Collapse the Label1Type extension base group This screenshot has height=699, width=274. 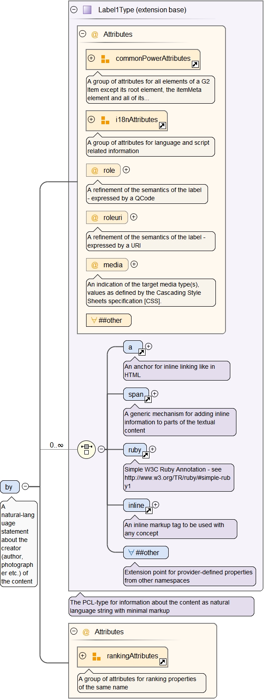pyautogui.click(x=74, y=10)
